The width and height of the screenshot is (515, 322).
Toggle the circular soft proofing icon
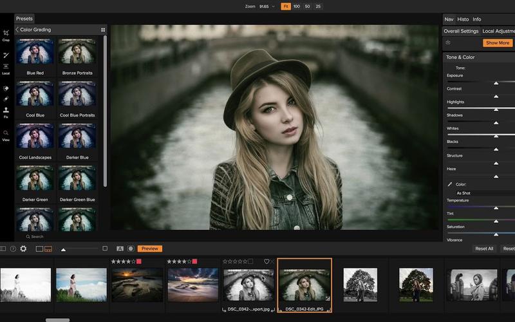131,249
